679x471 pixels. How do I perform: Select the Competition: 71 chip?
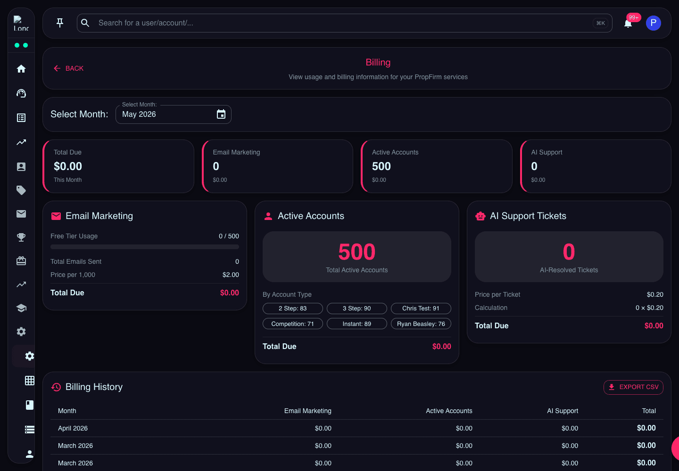tap(293, 324)
